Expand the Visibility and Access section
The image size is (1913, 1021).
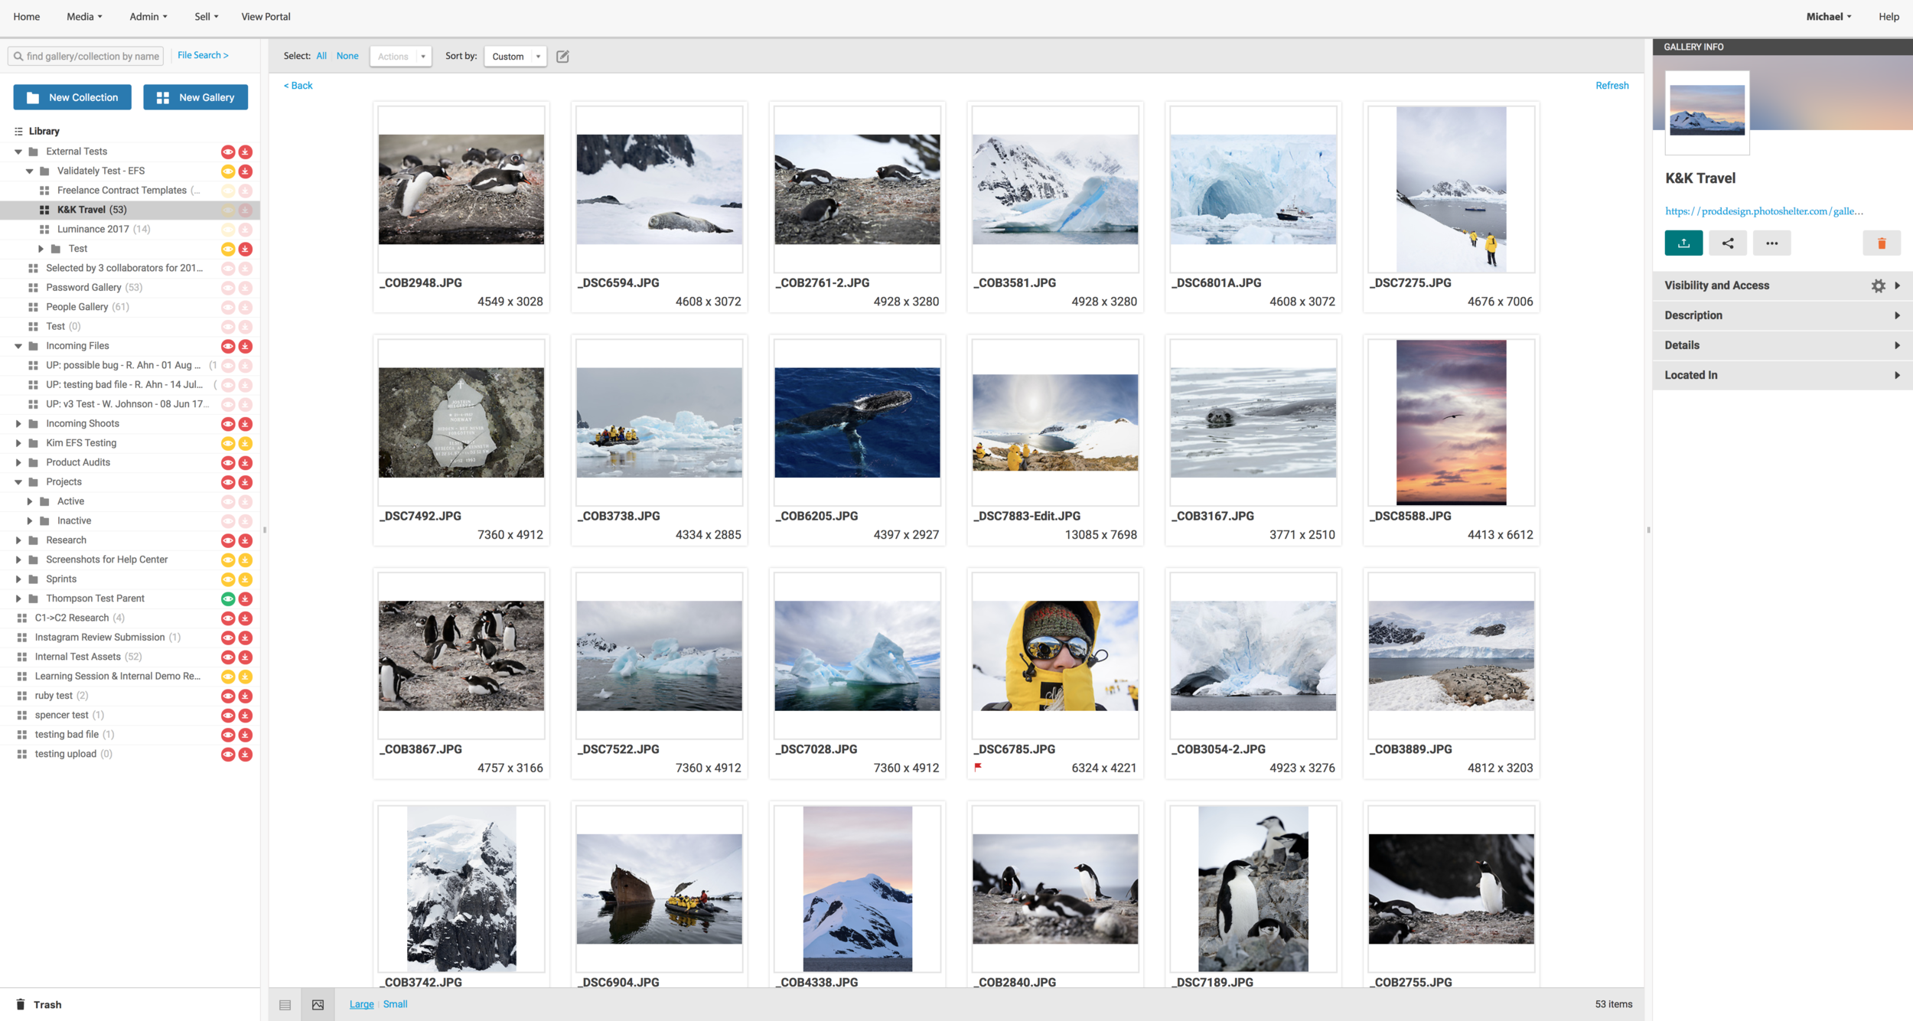pos(1898,285)
